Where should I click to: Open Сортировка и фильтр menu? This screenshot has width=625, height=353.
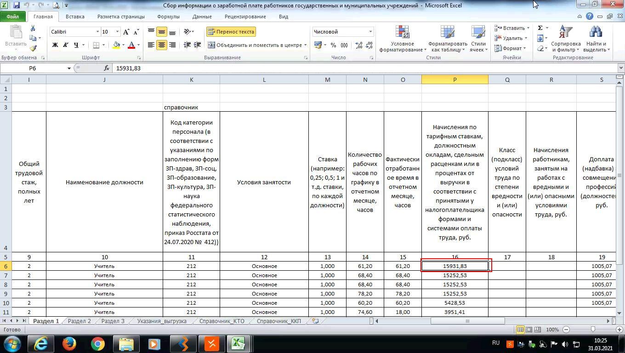[x=566, y=39]
